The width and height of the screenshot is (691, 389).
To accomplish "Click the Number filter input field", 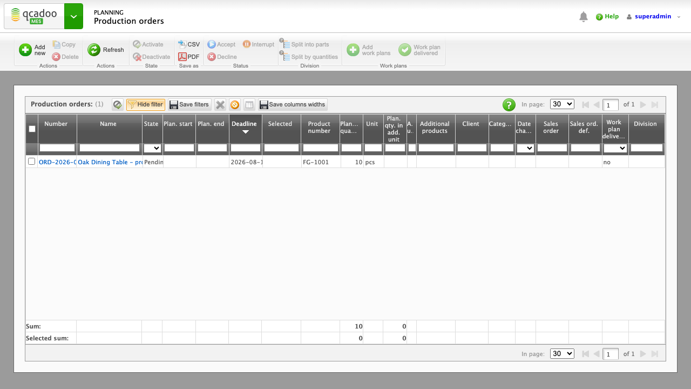I will click(x=57, y=148).
